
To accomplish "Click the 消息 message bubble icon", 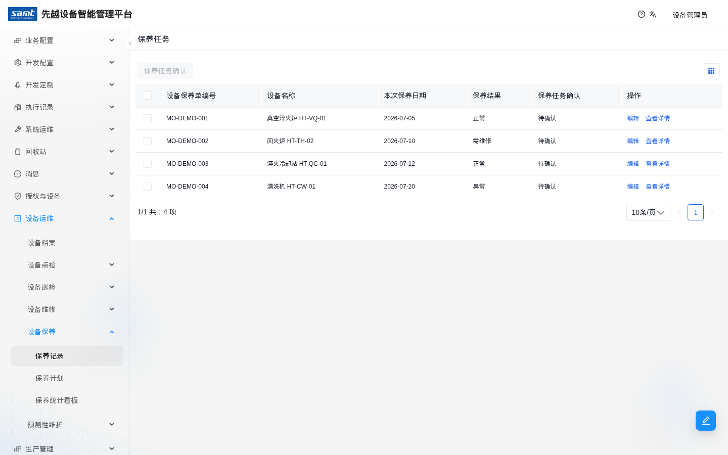I will coord(18,174).
